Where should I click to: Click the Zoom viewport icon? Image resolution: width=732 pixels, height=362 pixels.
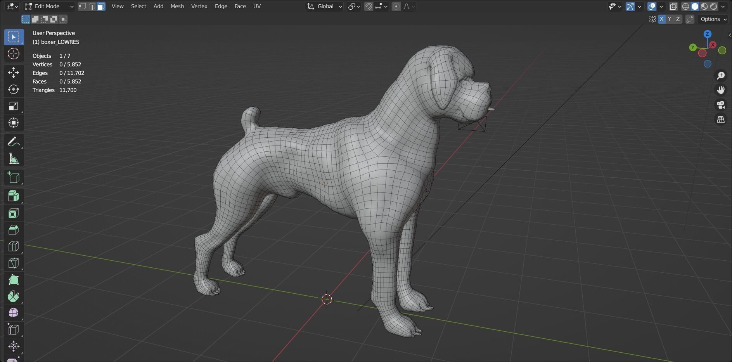(x=721, y=75)
